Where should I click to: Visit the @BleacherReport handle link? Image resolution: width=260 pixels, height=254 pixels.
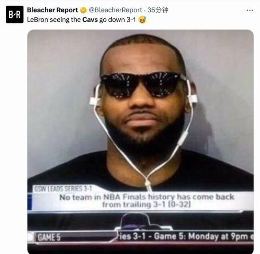pos(115,10)
